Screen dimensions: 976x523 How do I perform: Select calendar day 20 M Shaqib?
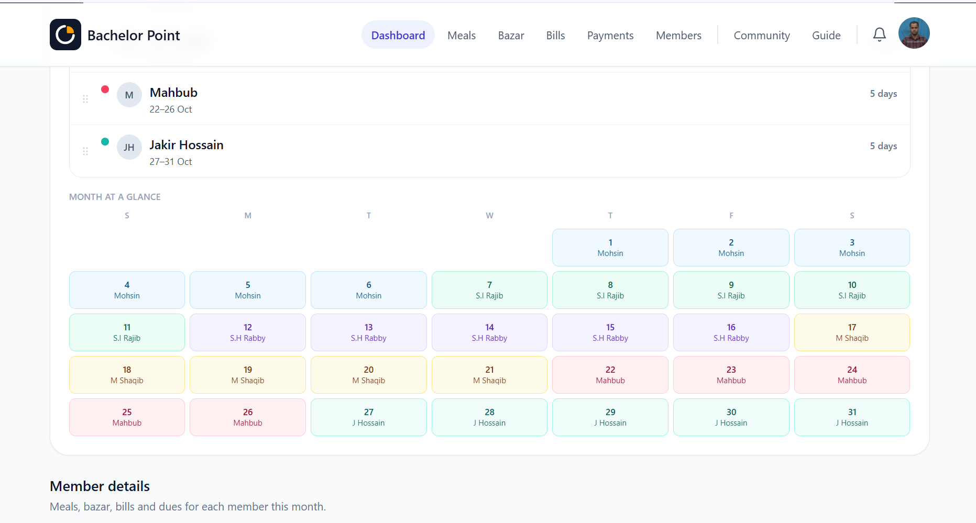coord(369,375)
